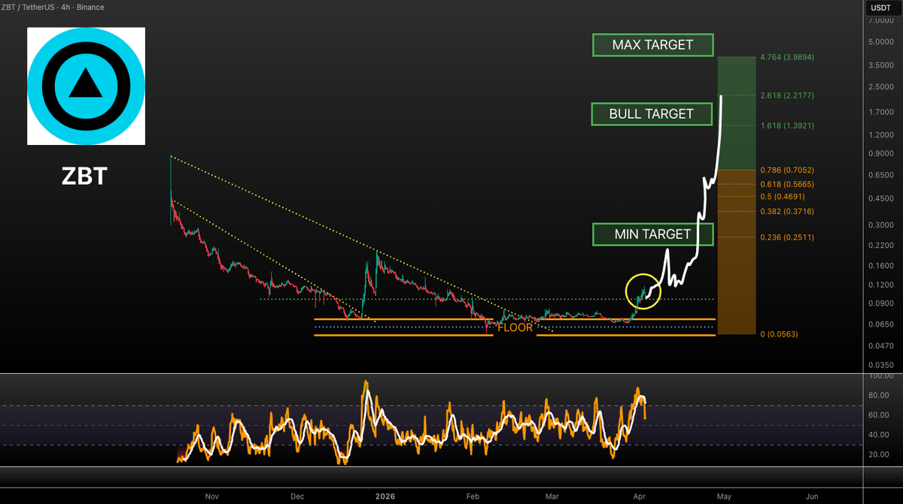
Task: Click the MIN TARGET label box
Action: click(652, 234)
